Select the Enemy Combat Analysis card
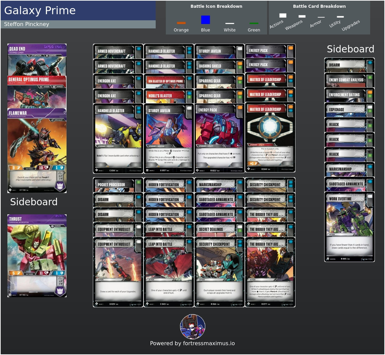385x355 pixels. click(x=350, y=80)
